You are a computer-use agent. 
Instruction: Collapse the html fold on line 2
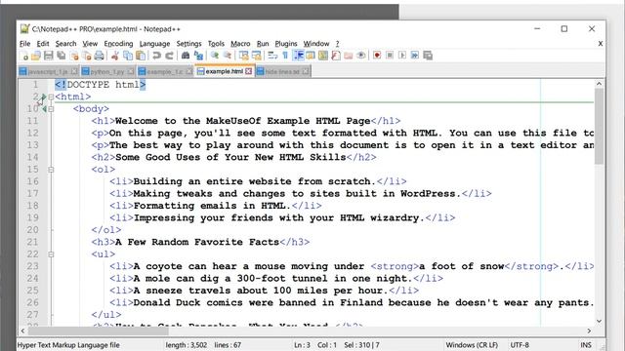tap(51, 97)
